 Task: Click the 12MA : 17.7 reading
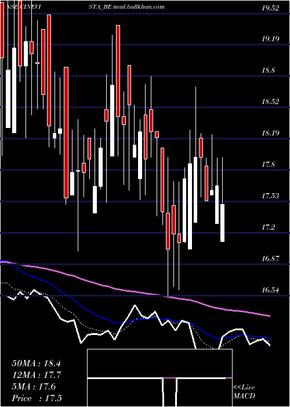tap(36, 375)
